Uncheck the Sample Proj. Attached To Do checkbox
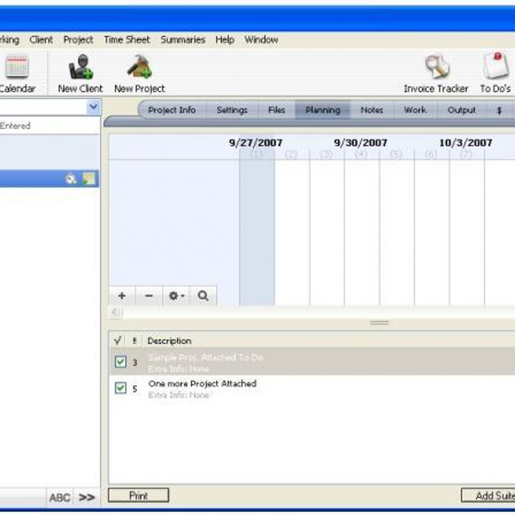The image size is (515, 515). coord(121,362)
